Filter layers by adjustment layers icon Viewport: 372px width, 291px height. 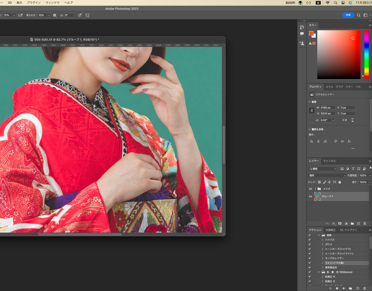[348, 169]
